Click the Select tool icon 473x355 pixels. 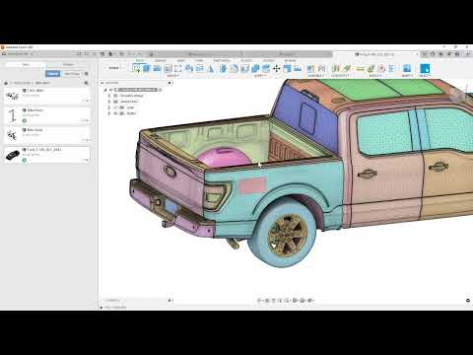pos(425,68)
